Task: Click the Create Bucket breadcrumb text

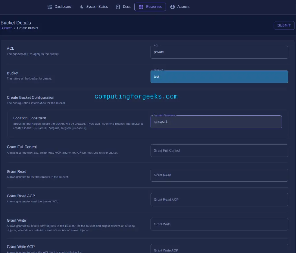Action: click(27, 28)
